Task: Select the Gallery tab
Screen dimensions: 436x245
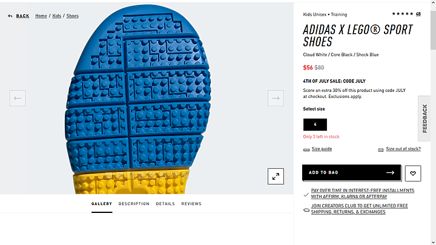Action: pos(102,204)
